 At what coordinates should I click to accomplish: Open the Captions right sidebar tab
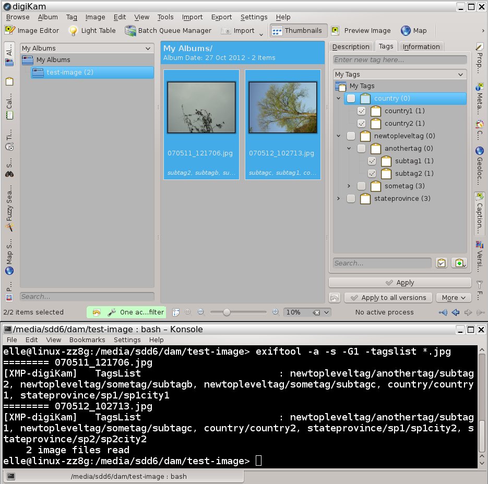479,213
